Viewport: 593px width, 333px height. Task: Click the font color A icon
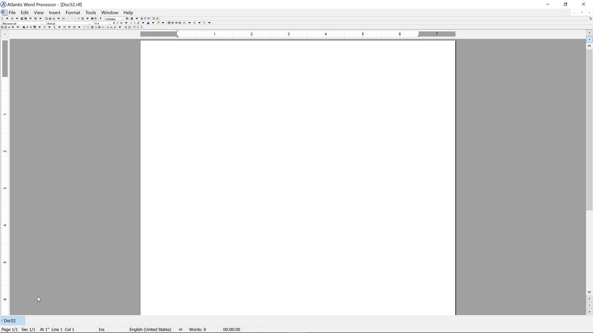point(148,23)
